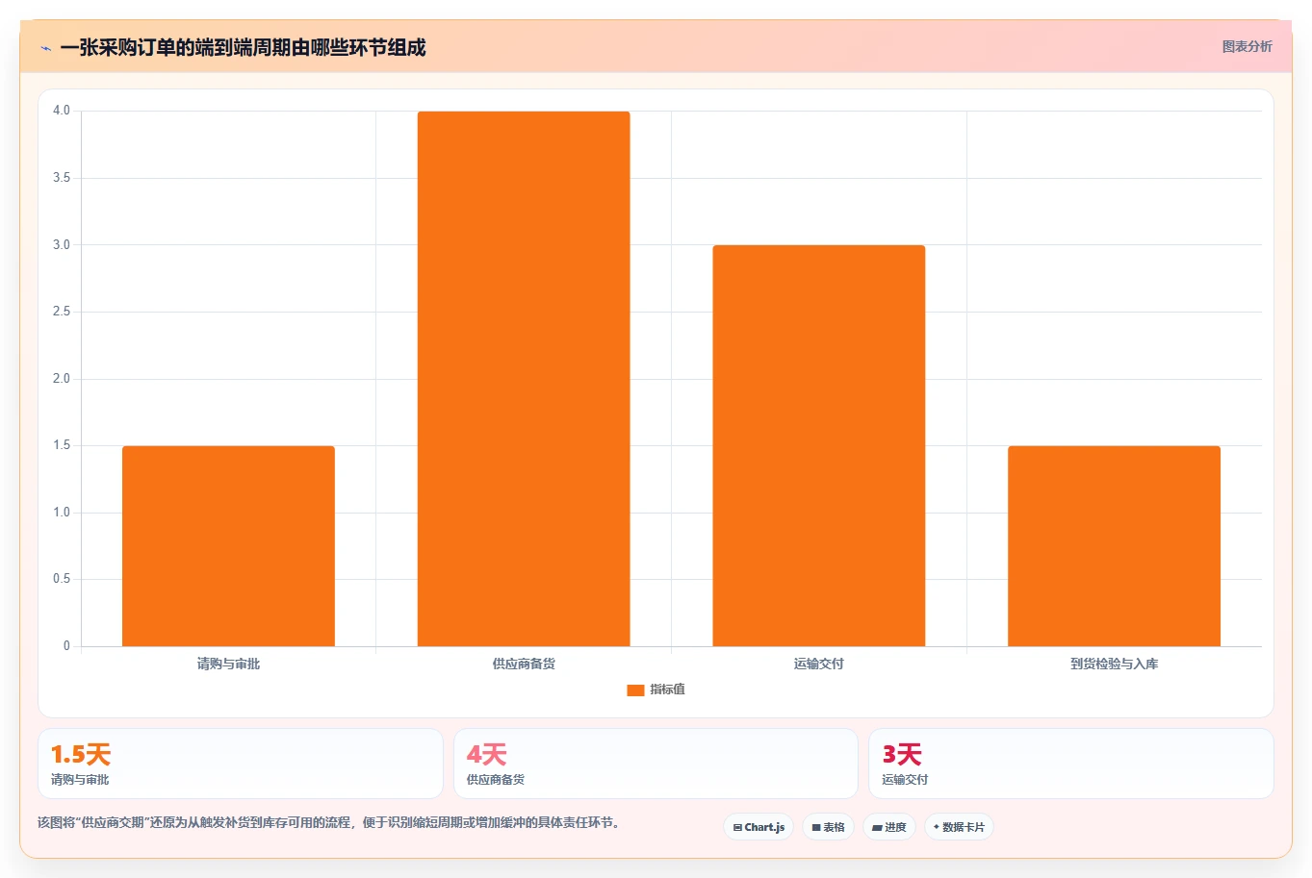
Task: Click the 2.0 y-axis tick label
Action: [62, 379]
